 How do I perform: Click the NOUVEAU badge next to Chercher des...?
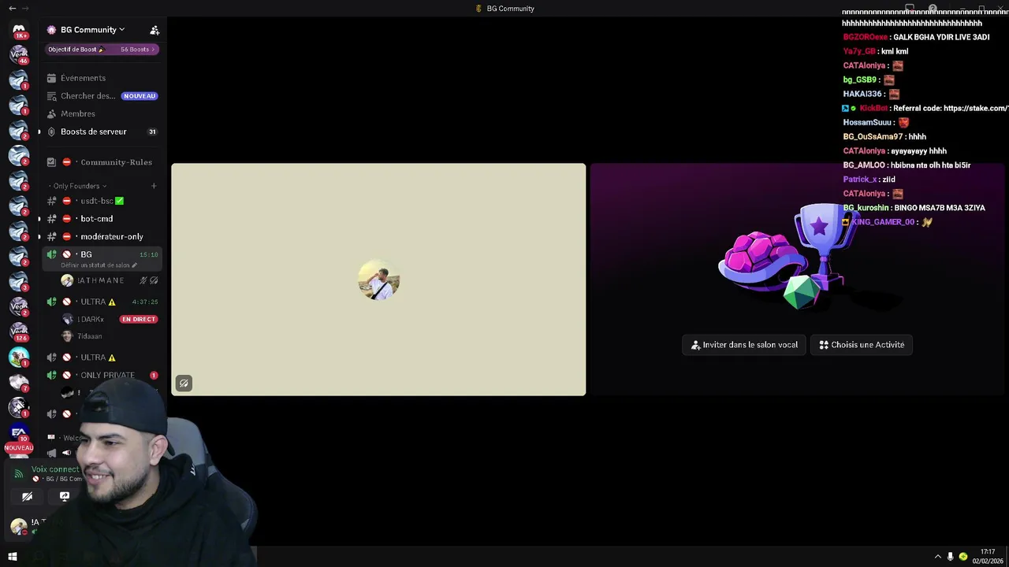140,96
